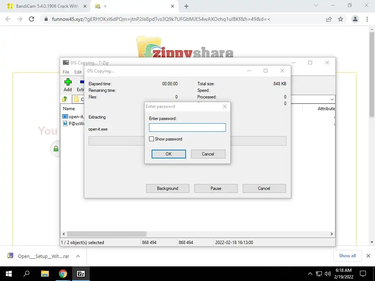Click the Background button
Image resolution: width=375 pixels, height=281 pixels.
tap(168, 188)
